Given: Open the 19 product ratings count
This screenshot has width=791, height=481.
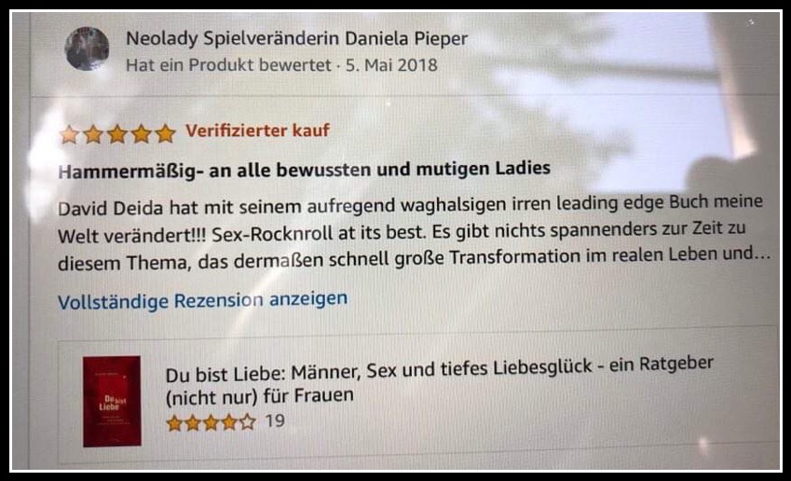Looking at the screenshot, I should click(275, 420).
